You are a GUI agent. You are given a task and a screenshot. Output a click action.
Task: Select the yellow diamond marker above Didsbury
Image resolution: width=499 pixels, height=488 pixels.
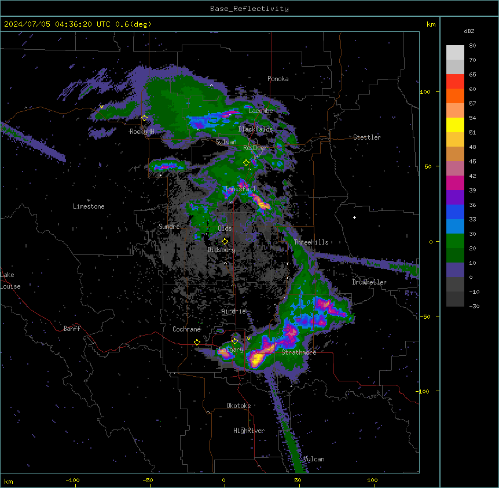point(225,242)
